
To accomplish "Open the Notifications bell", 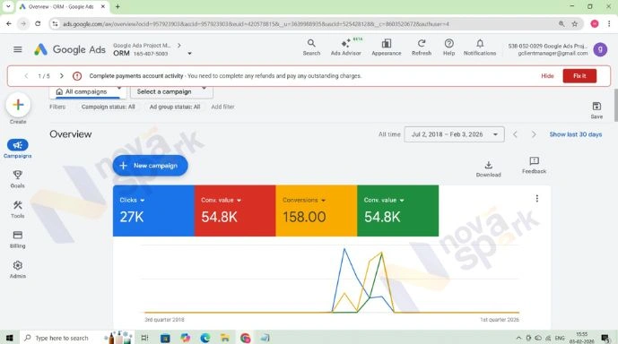I will pyautogui.click(x=480, y=47).
